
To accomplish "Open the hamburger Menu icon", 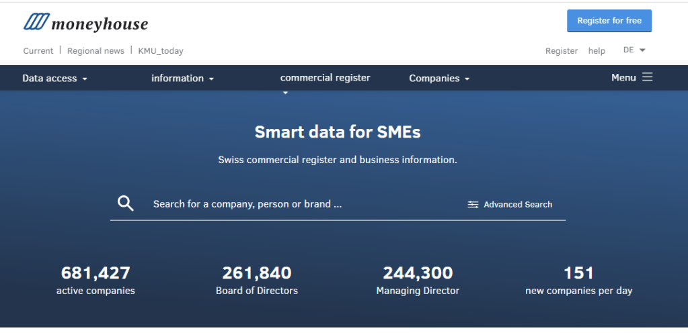I will (x=647, y=77).
